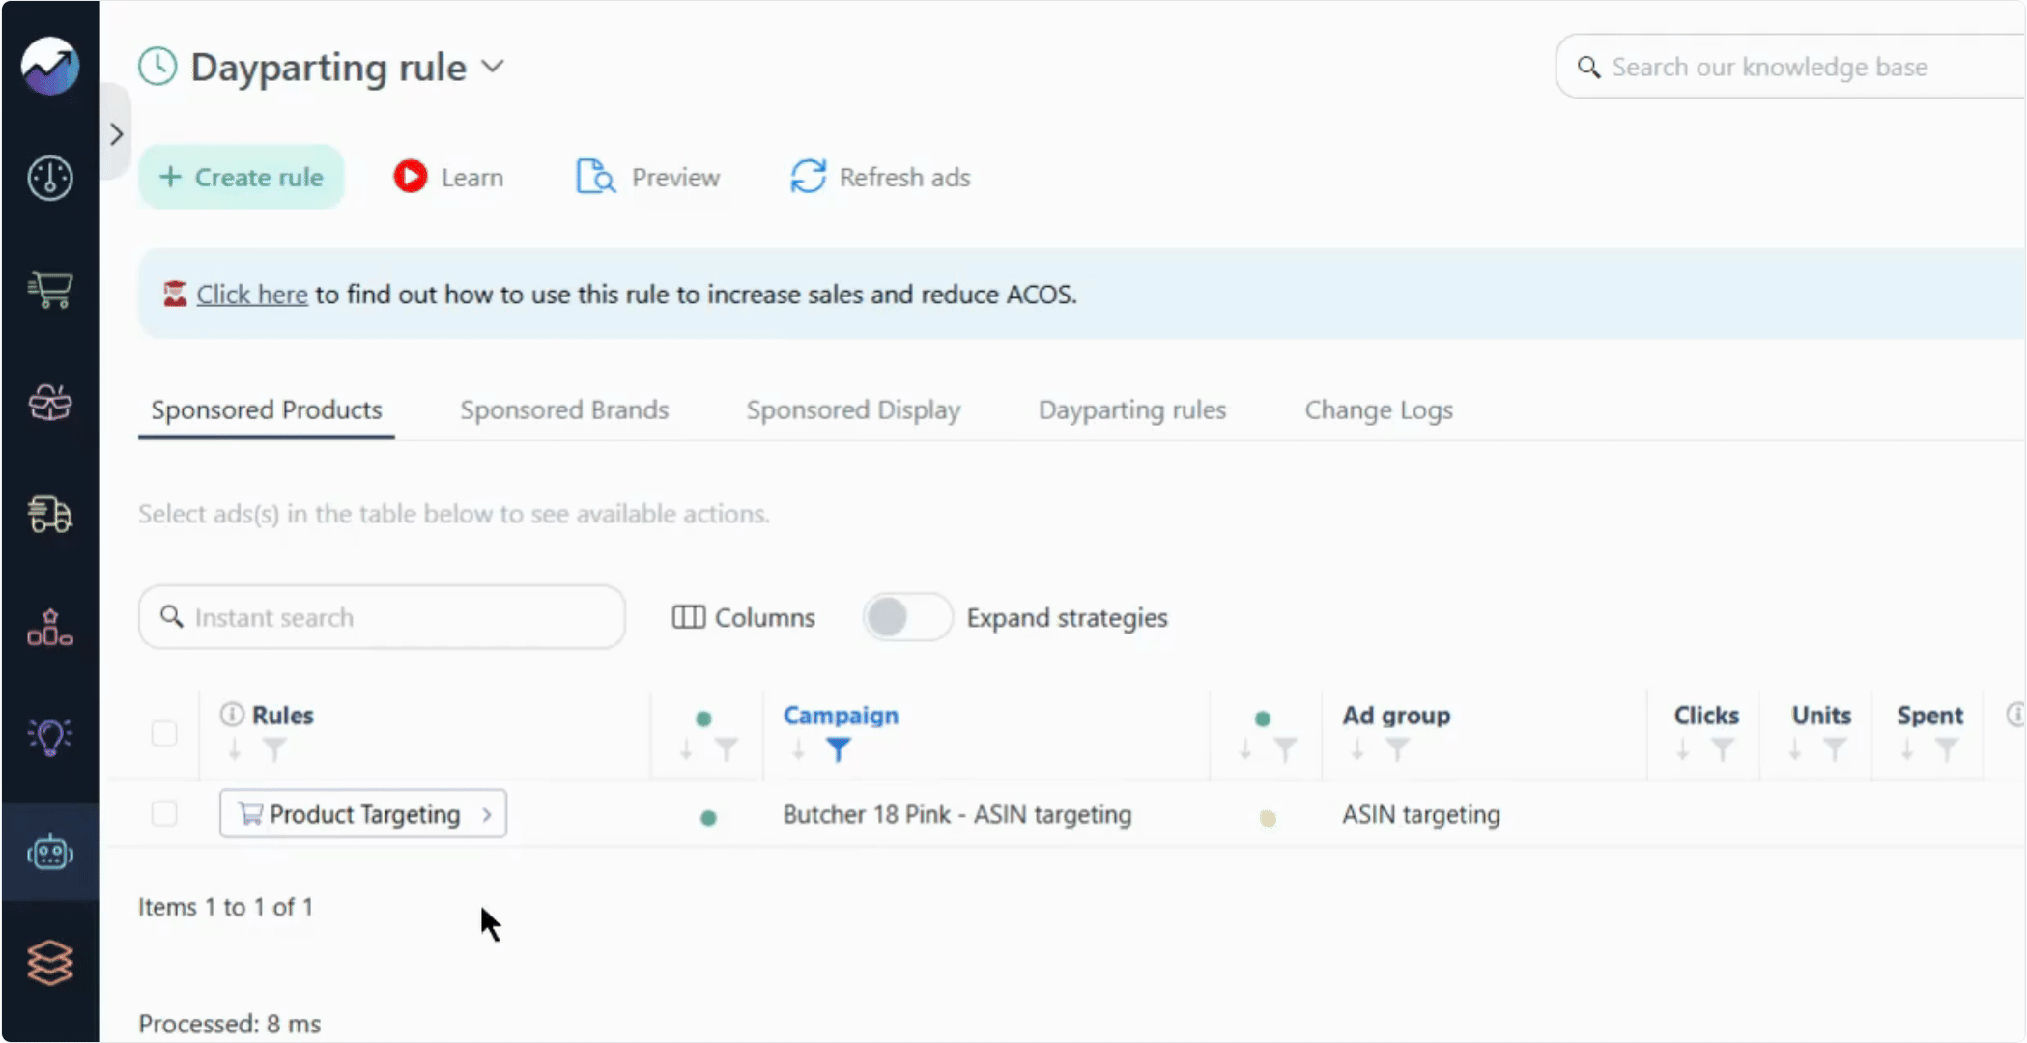Open the app logo home icon
Screen dimensions: 2027x1043
[50, 66]
